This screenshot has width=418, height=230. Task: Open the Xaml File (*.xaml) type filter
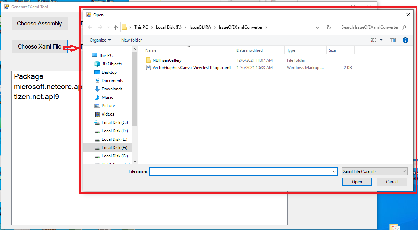point(375,171)
